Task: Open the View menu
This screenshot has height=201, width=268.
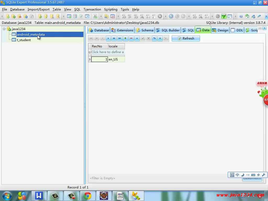Action: pyautogui.click(x=68, y=9)
